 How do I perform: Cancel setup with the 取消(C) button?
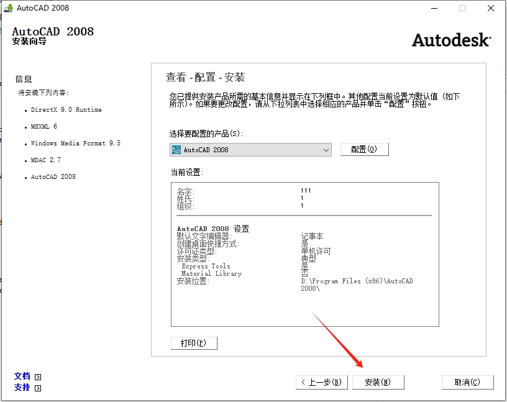point(468,382)
